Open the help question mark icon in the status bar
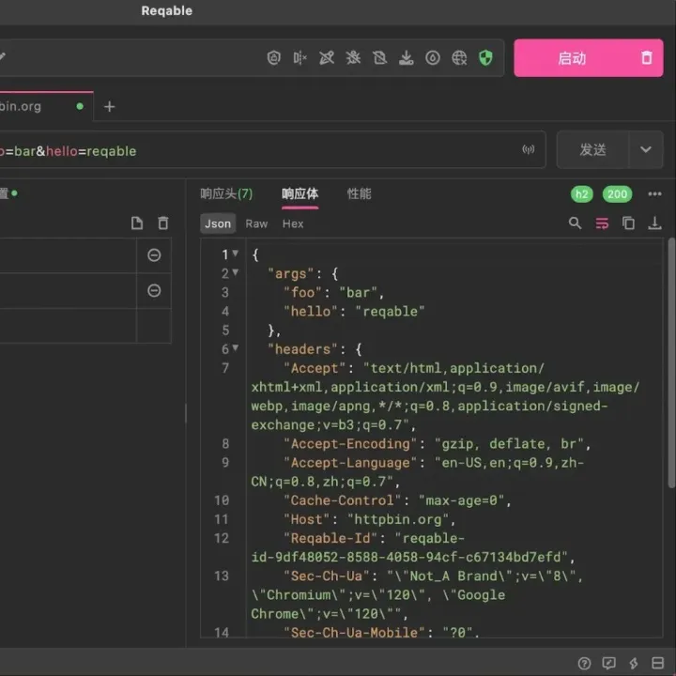Screen dimensions: 676x676 584,663
